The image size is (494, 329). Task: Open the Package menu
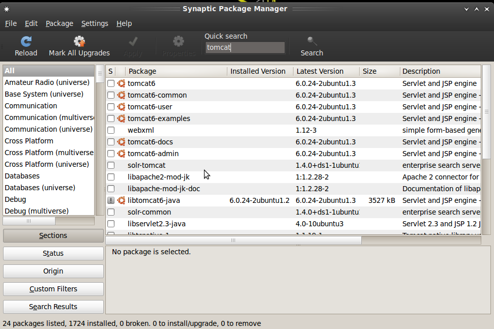pyautogui.click(x=59, y=23)
